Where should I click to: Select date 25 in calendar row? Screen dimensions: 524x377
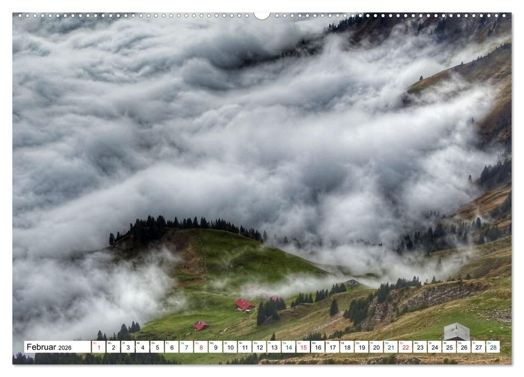click(449, 347)
